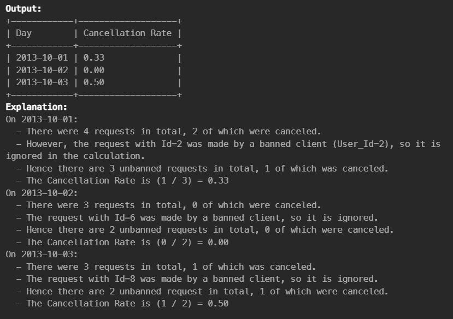Click the line mentioning Id=8 banned client

pyautogui.click(x=197, y=279)
